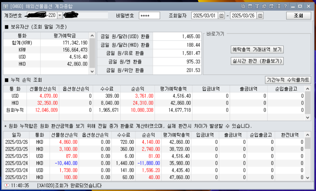The height and width of the screenshot is (191, 316).
Task: Open 기간누적 수익률차트 button
Action: click(288, 80)
